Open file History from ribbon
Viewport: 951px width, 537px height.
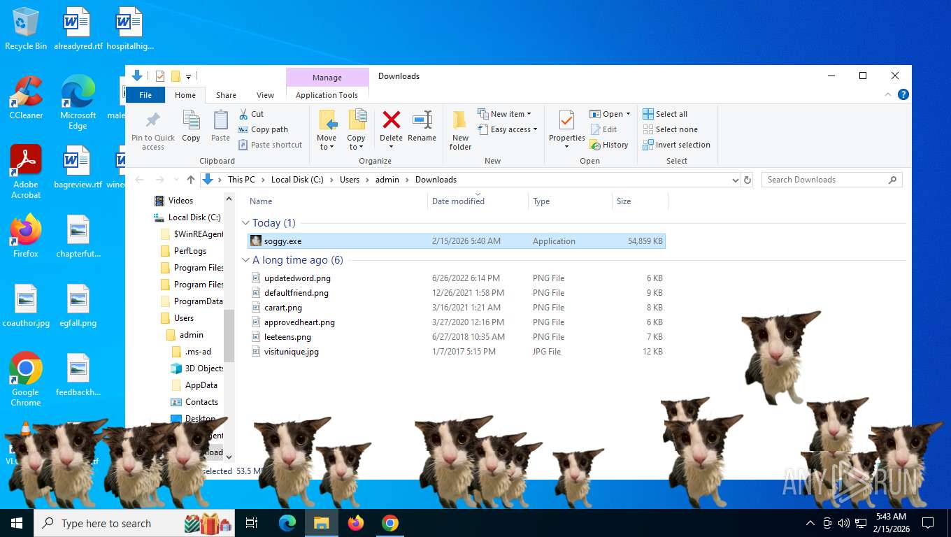pos(609,145)
